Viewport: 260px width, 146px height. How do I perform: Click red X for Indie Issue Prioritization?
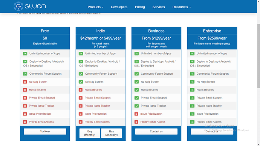click(81, 114)
